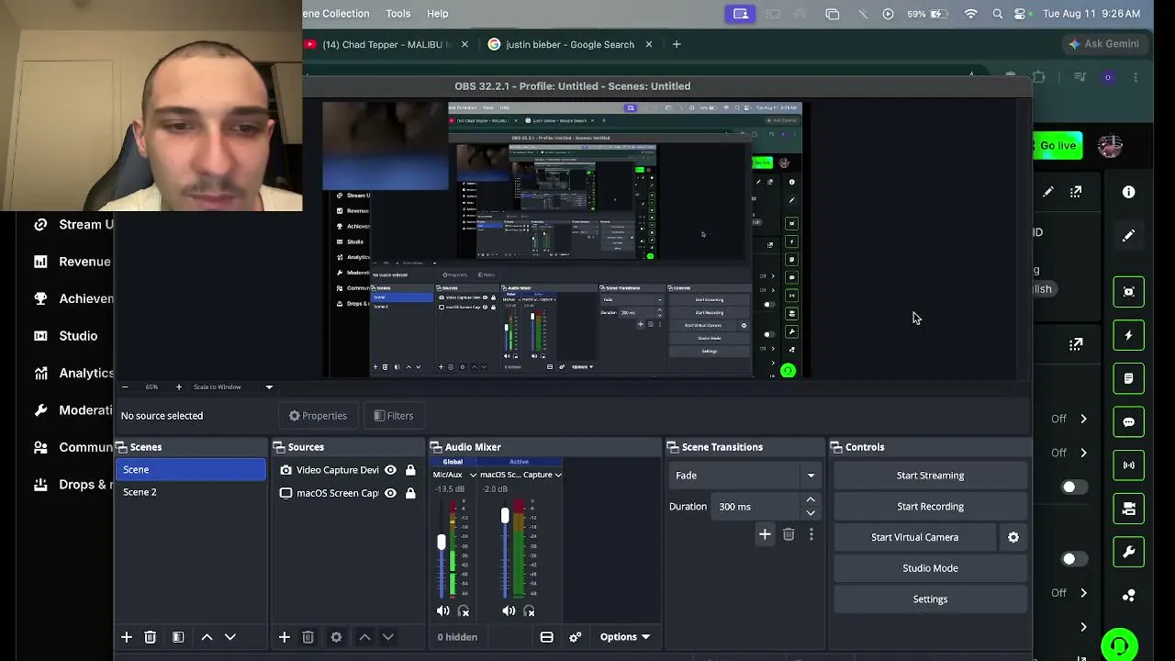Remove selected scene using Scenes trash icon
Viewport: 1175px width, 661px height.
coord(151,637)
